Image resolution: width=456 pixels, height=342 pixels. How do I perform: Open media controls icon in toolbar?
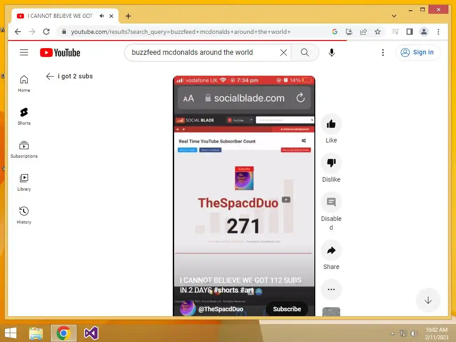click(x=395, y=32)
